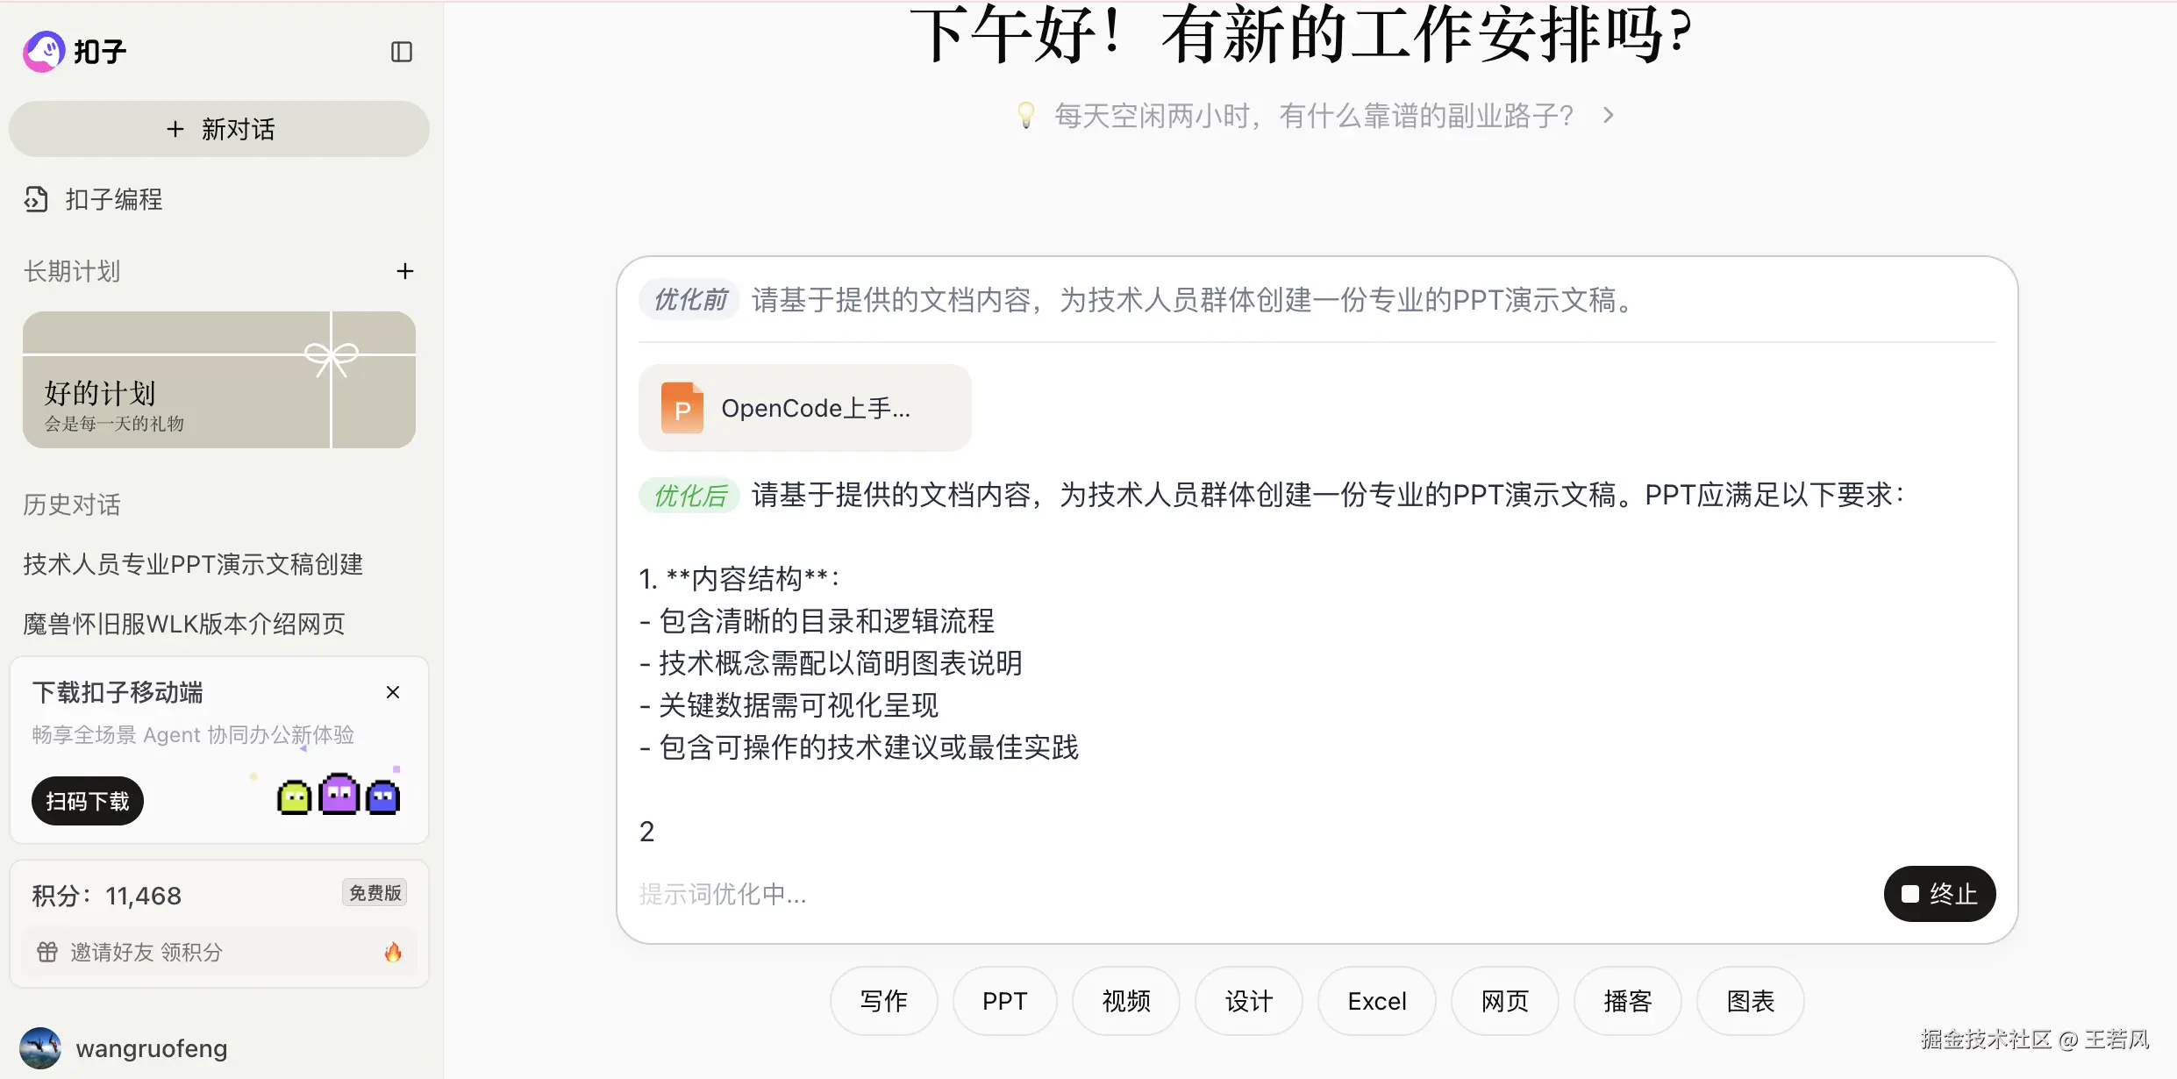Image resolution: width=2177 pixels, height=1079 pixels.
Task: Open wangruofeng user avatar
Action: 40,1048
